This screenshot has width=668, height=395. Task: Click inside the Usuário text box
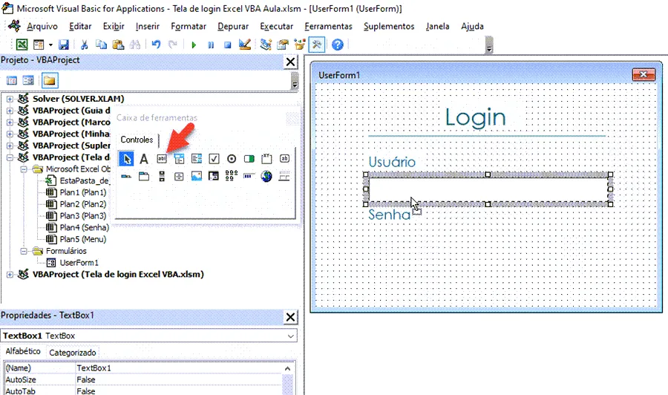click(x=488, y=189)
